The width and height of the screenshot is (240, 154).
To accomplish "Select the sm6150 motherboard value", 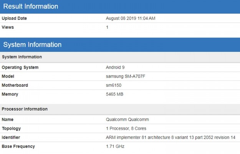I will click(x=114, y=85).
